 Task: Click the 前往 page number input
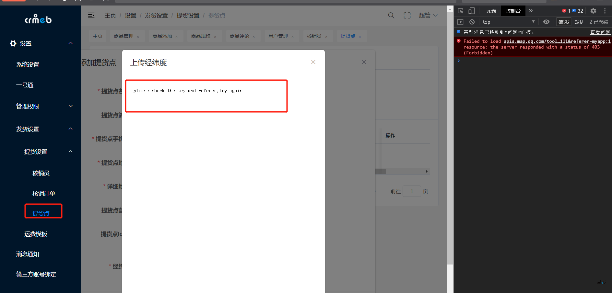412,191
